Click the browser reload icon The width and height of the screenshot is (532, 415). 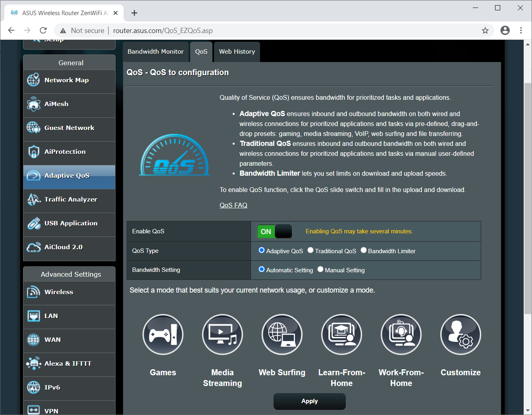point(43,31)
